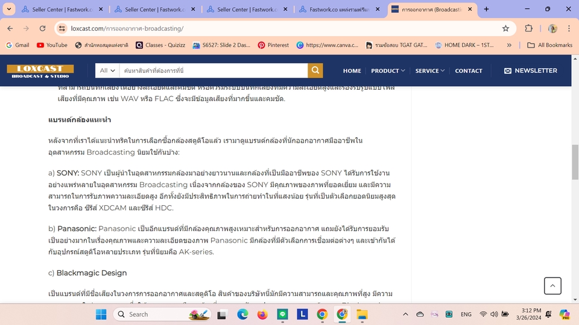Open the Extensions puzzle icon
This screenshot has width=579, height=325.
[529, 28]
